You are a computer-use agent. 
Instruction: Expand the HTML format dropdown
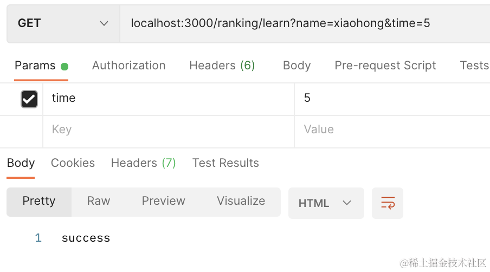click(326, 203)
